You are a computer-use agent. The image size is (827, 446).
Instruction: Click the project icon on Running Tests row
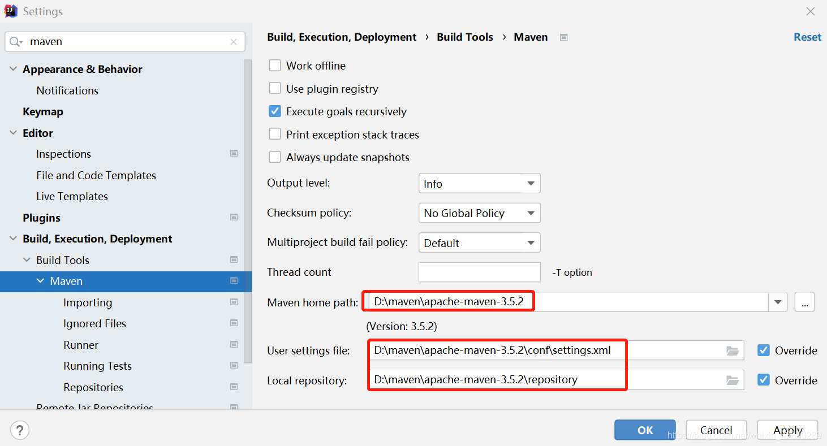234,366
